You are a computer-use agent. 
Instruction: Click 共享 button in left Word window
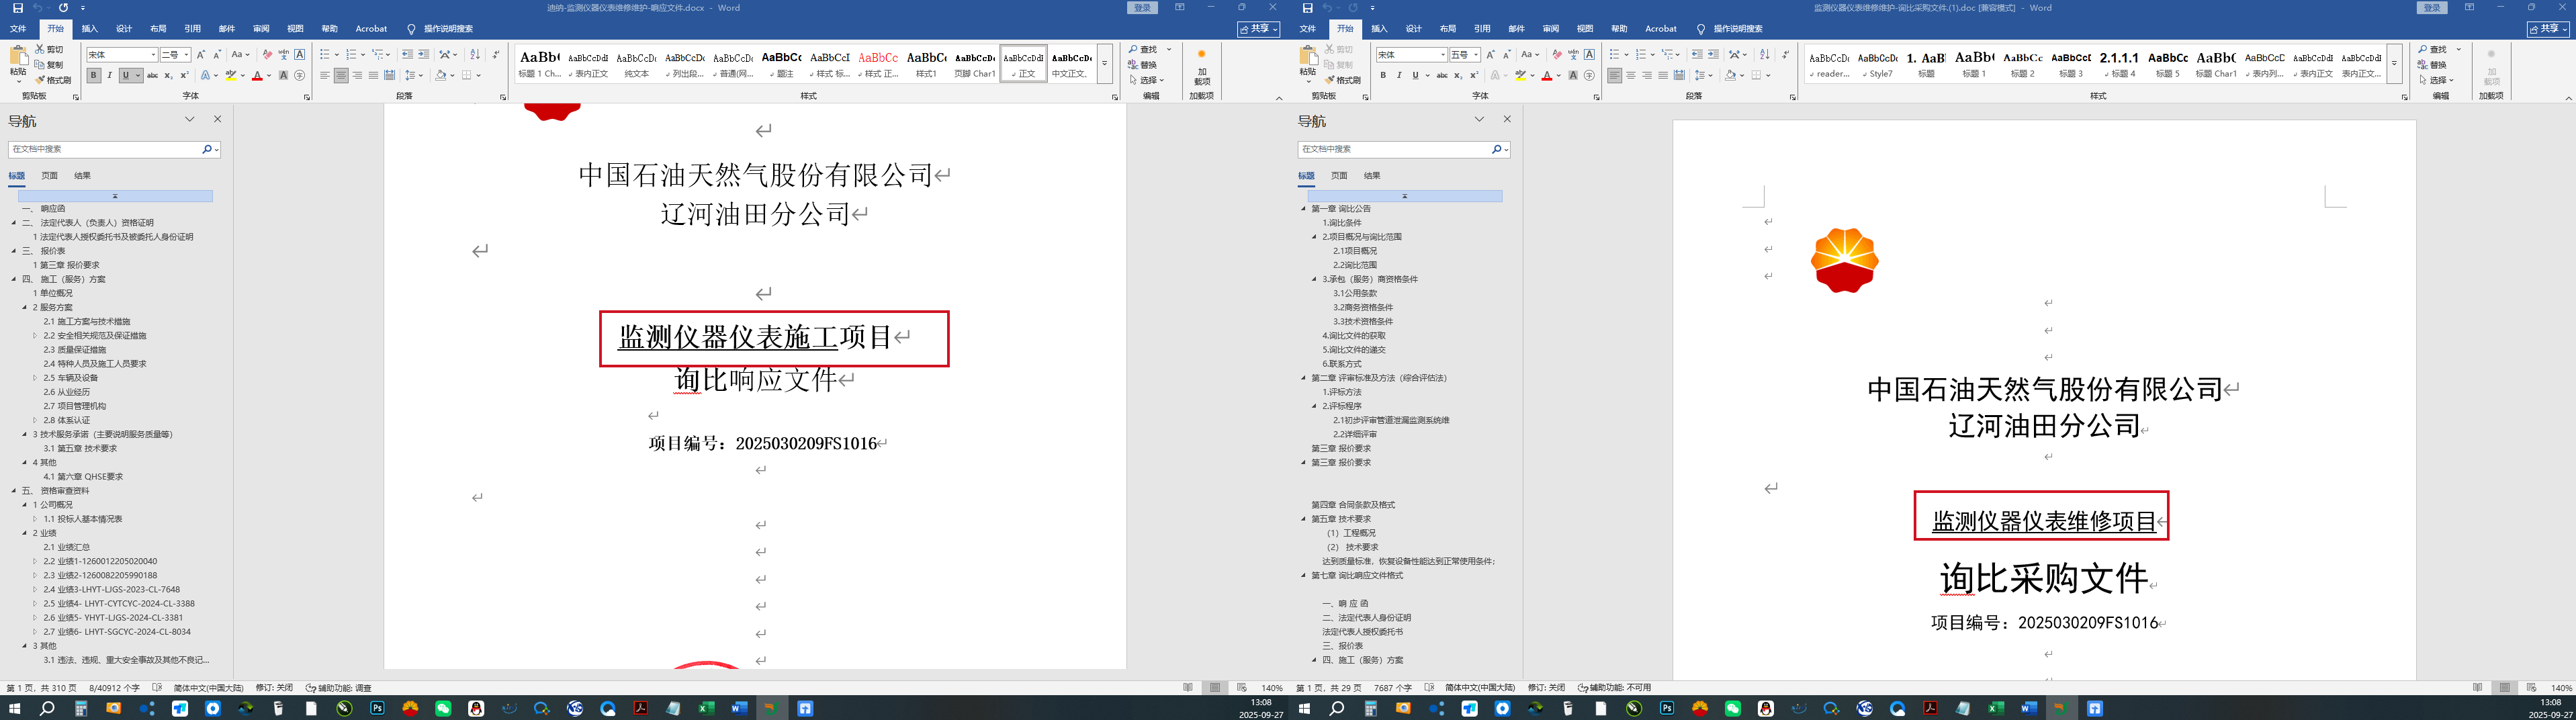pyautogui.click(x=1258, y=29)
